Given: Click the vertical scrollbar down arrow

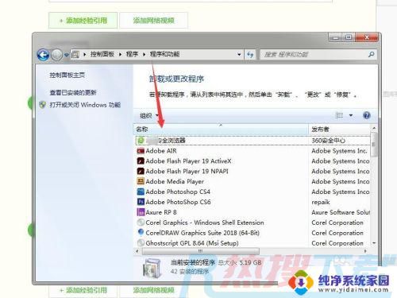Looking at the screenshot, I should (x=374, y=243).
